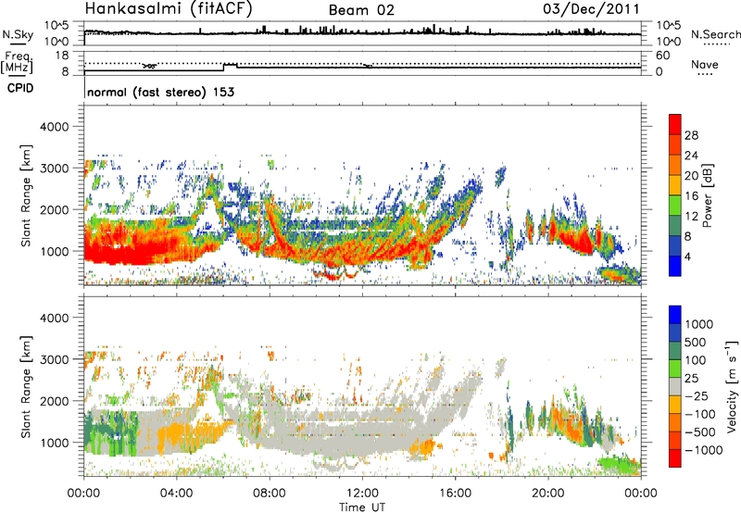Click the "Velocity [m s-1]" colorbar title

(732, 386)
